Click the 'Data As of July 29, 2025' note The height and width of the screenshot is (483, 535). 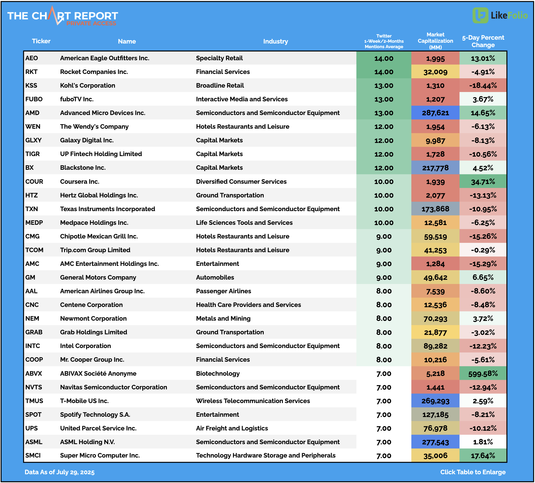click(x=59, y=472)
